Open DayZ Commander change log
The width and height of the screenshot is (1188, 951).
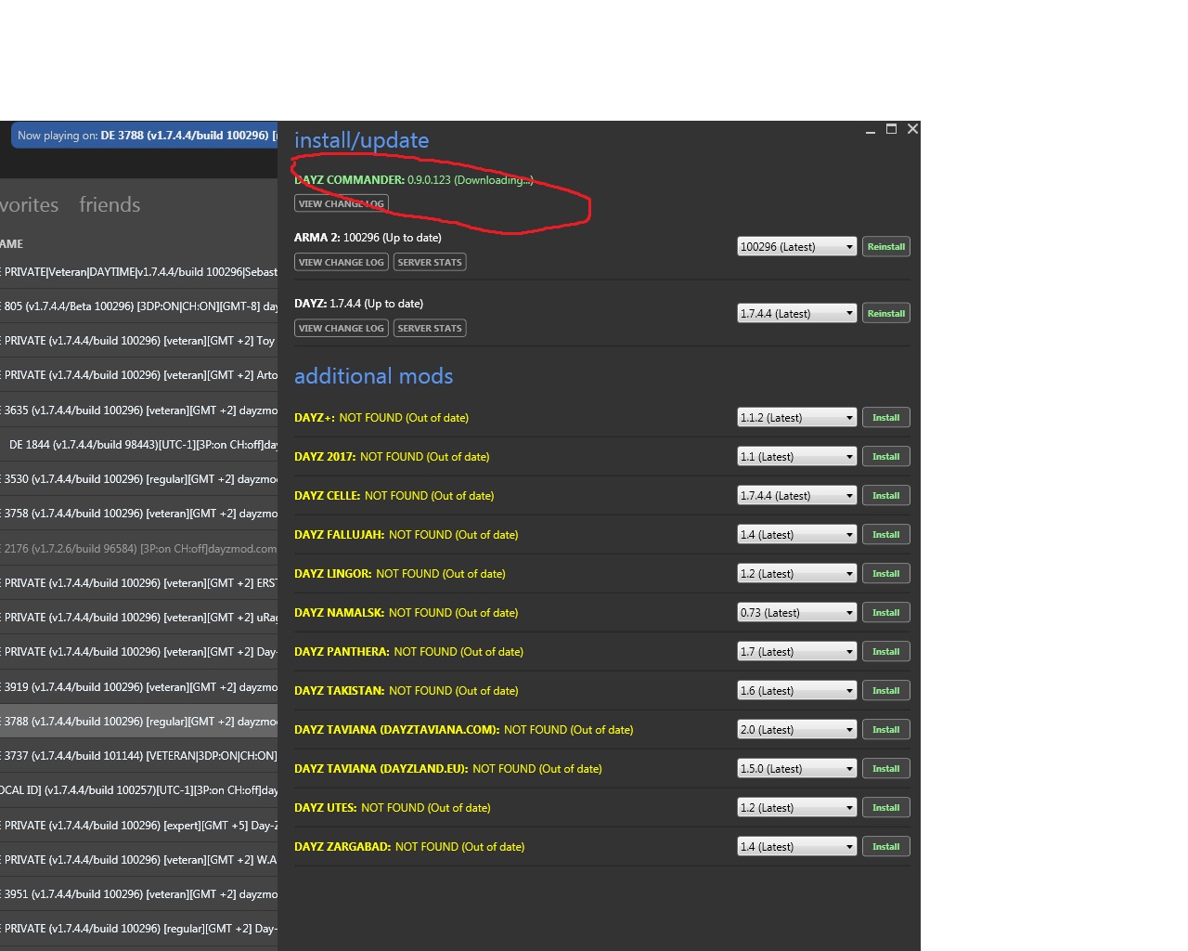click(x=342, y=203)
